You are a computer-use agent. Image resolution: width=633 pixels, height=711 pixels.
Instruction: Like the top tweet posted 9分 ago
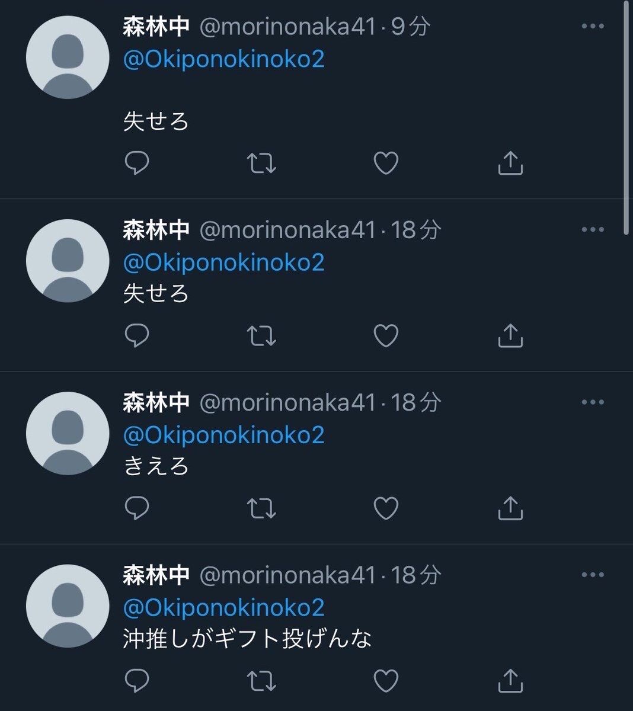pos(386,163)
